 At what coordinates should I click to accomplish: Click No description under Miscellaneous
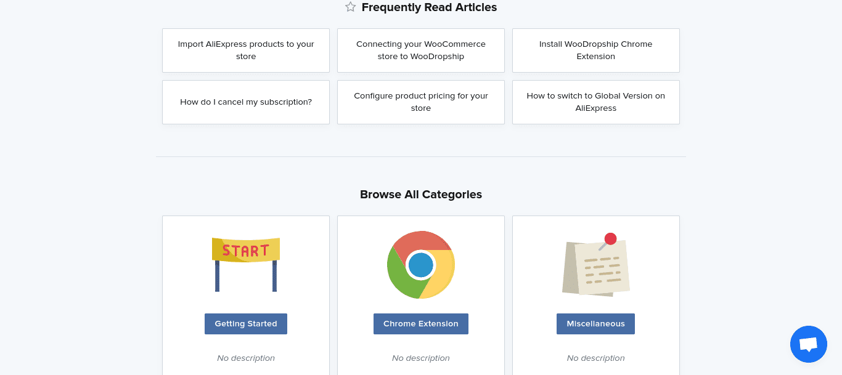click(596, 358)
